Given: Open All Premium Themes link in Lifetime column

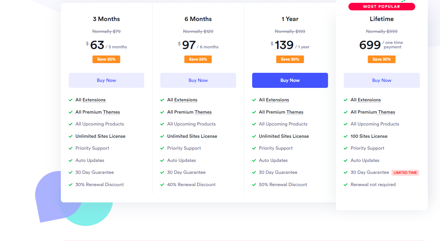Looking at the screenshot, I should click(373, 112).
